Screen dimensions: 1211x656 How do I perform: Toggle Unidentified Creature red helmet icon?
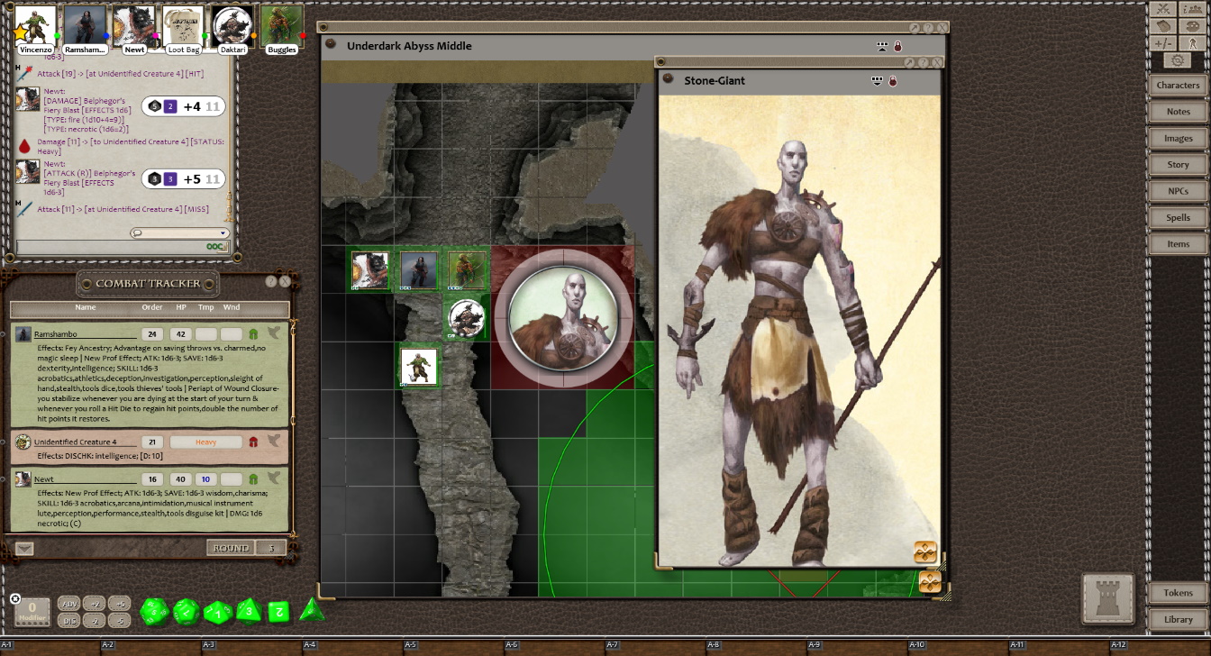click(253, 442)
